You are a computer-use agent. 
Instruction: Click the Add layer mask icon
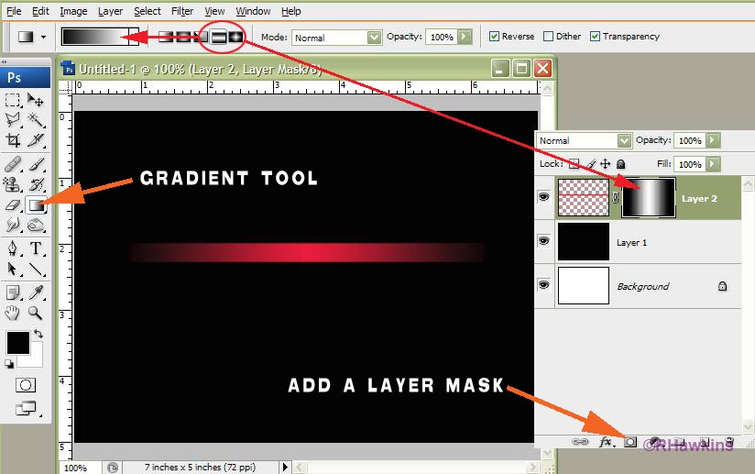[x=629, y=442]
